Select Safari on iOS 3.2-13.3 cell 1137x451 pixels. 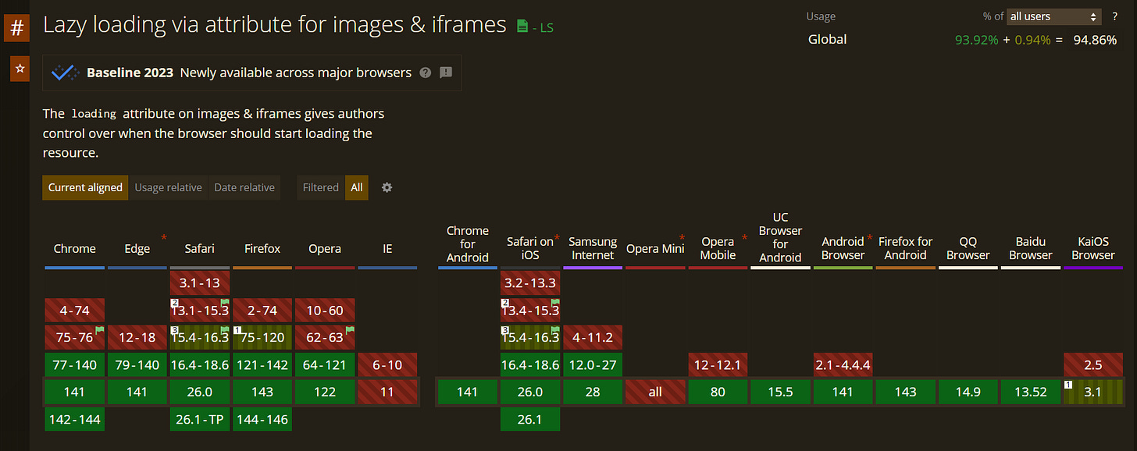(530, 283)
